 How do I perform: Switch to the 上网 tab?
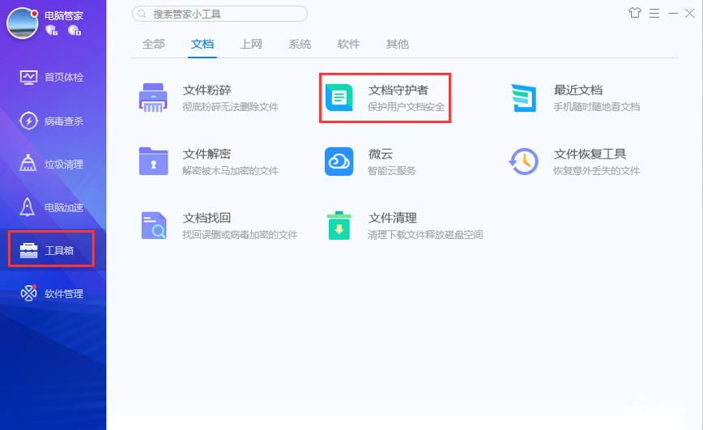251,44
